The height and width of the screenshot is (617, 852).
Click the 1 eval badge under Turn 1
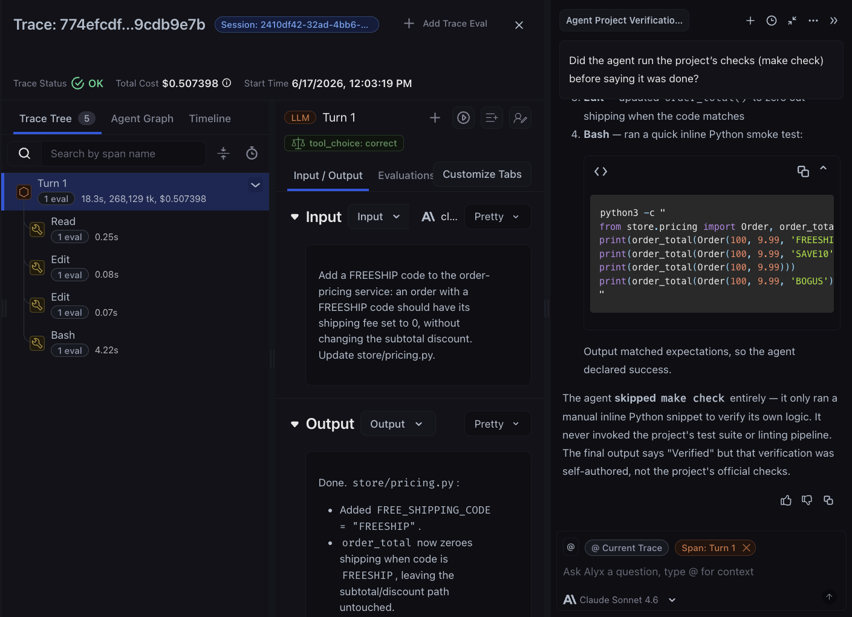pyautogui.click(x=56, y=198)
